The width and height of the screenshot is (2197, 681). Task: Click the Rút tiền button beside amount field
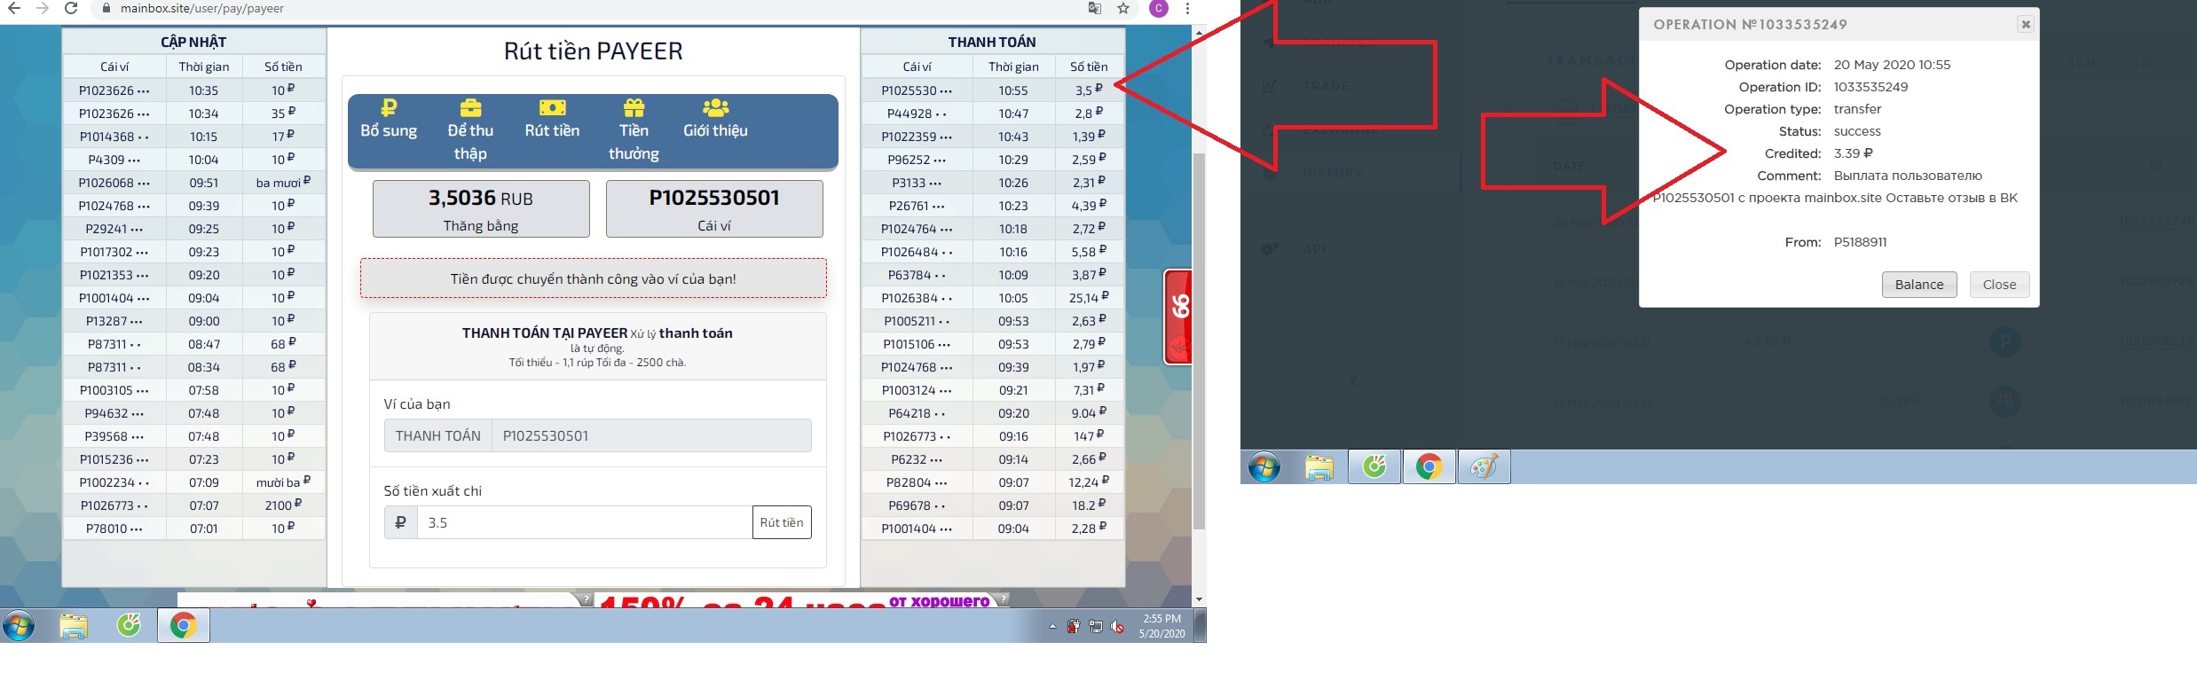(782, 522)
